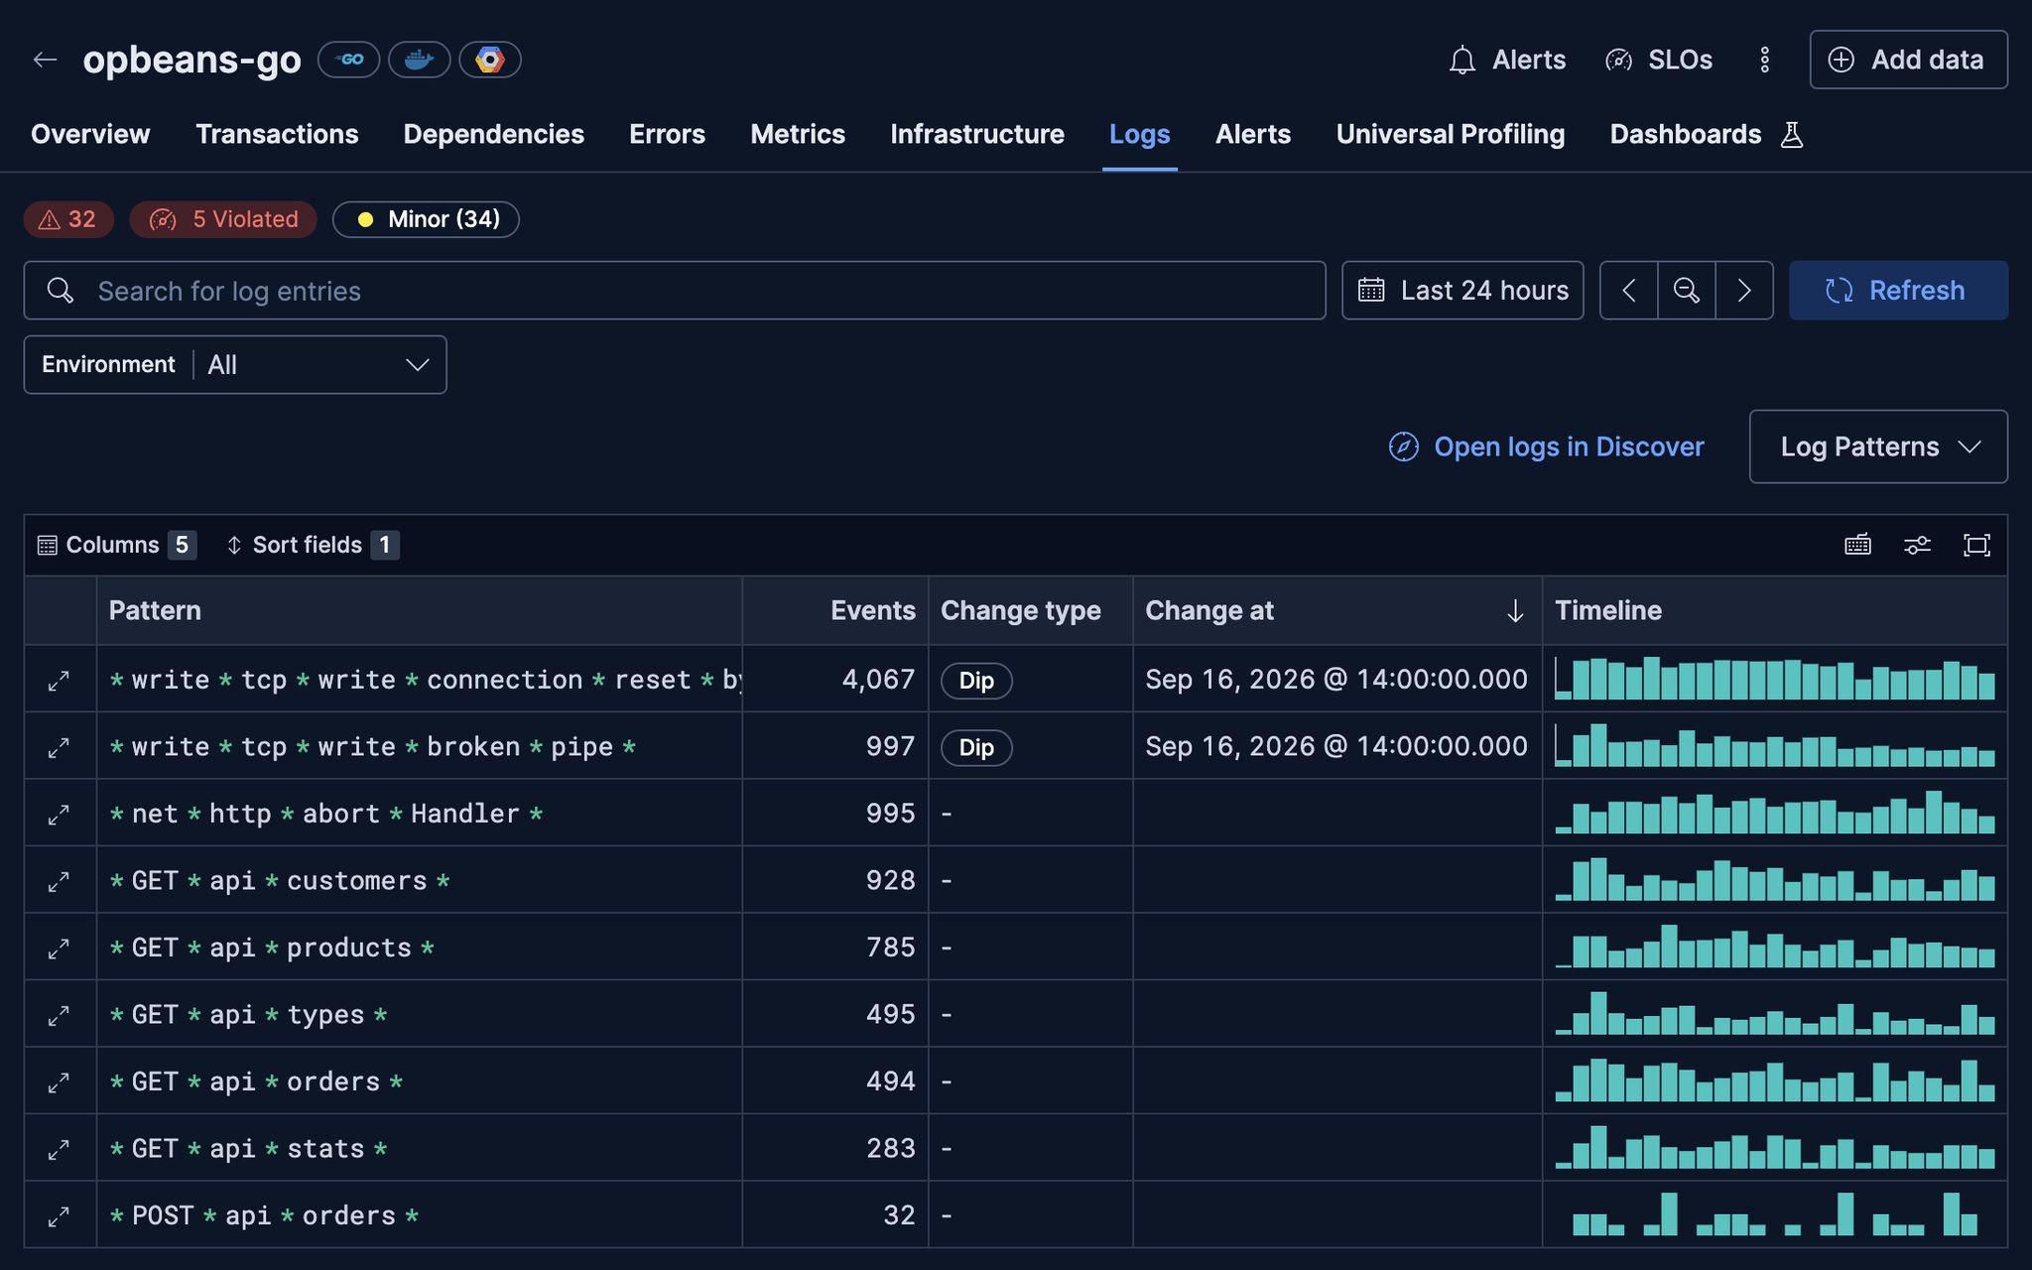Open the more actions vertical dots menu
2032x1270 pixels.
1764,60
